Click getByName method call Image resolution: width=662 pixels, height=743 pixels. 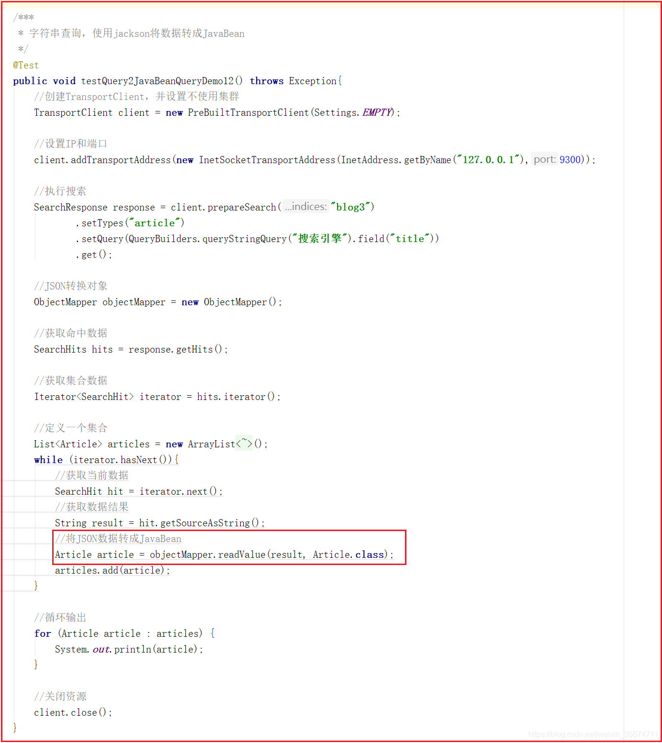(x=427, y=160)
